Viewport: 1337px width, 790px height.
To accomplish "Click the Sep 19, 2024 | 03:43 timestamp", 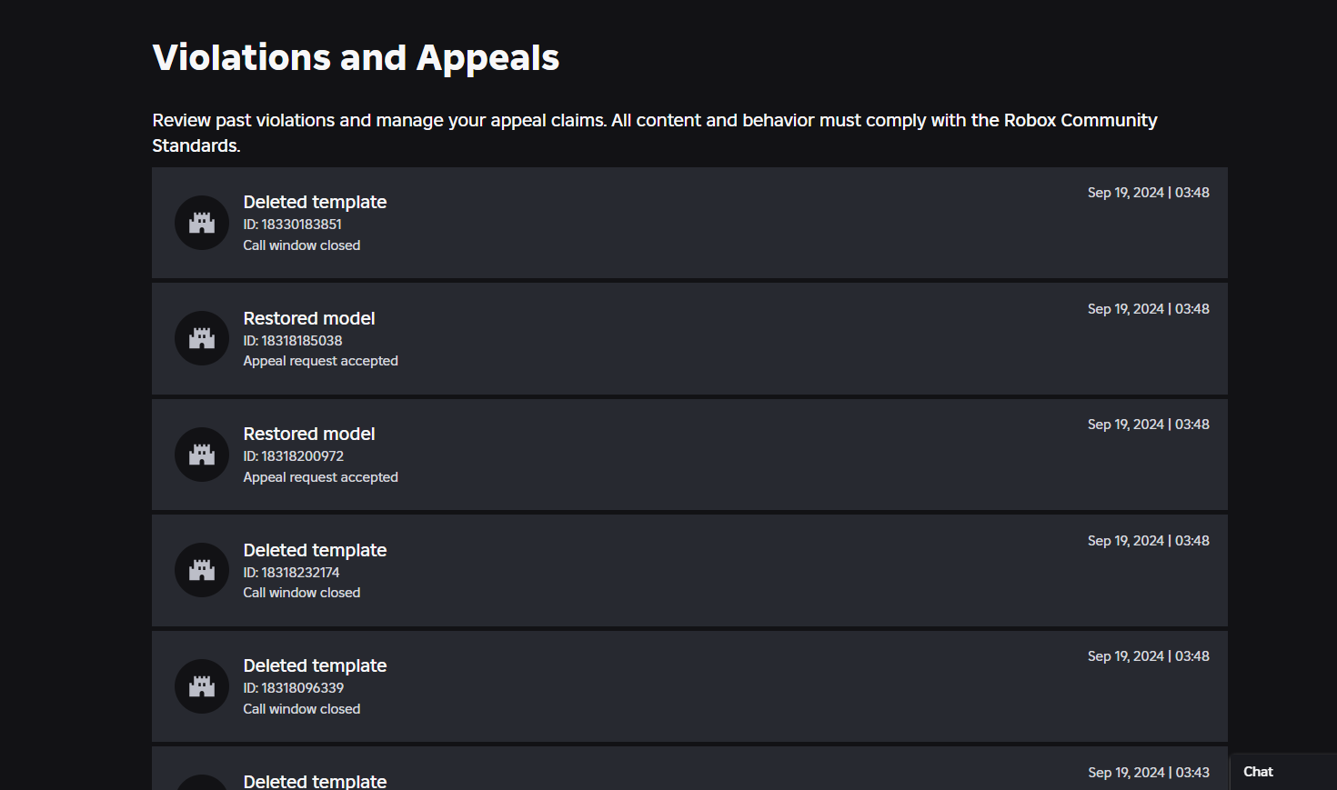I will [x=1148, y=773].
